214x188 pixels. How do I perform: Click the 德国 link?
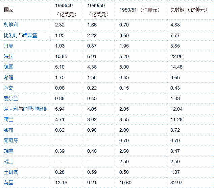[x=9, y=67]
